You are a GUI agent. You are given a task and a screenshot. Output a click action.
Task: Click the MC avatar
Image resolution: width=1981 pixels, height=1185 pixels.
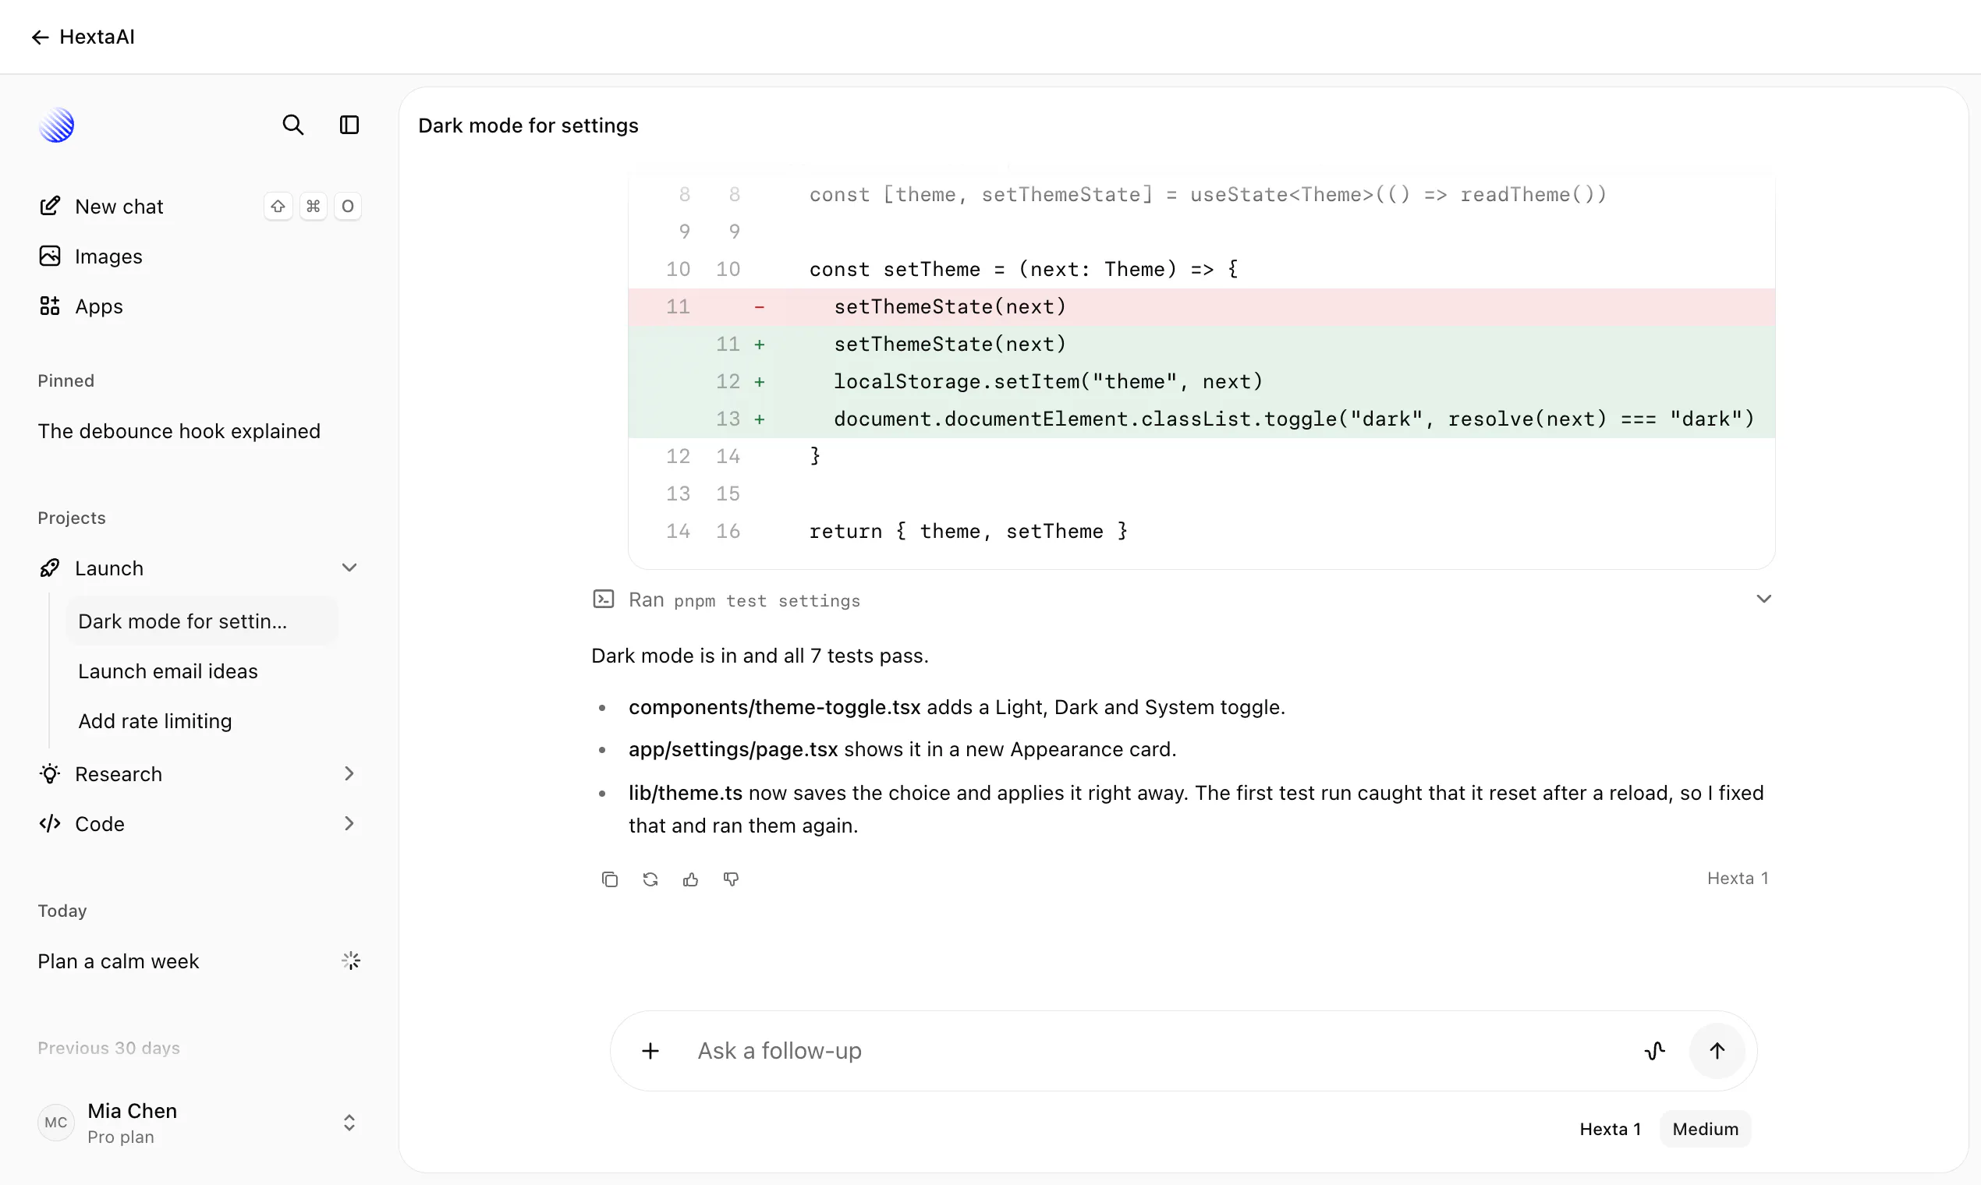click(x=56, y=1123)
